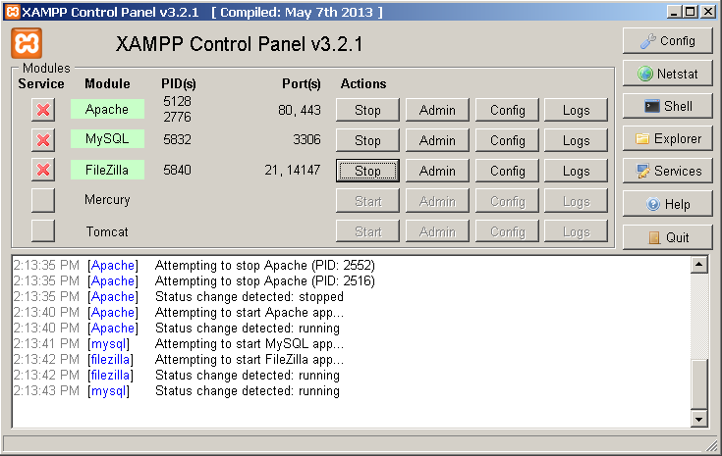Open Help with the question mark icon
The height and width of the screenshot is (456, 722).
tap(667, 204)
